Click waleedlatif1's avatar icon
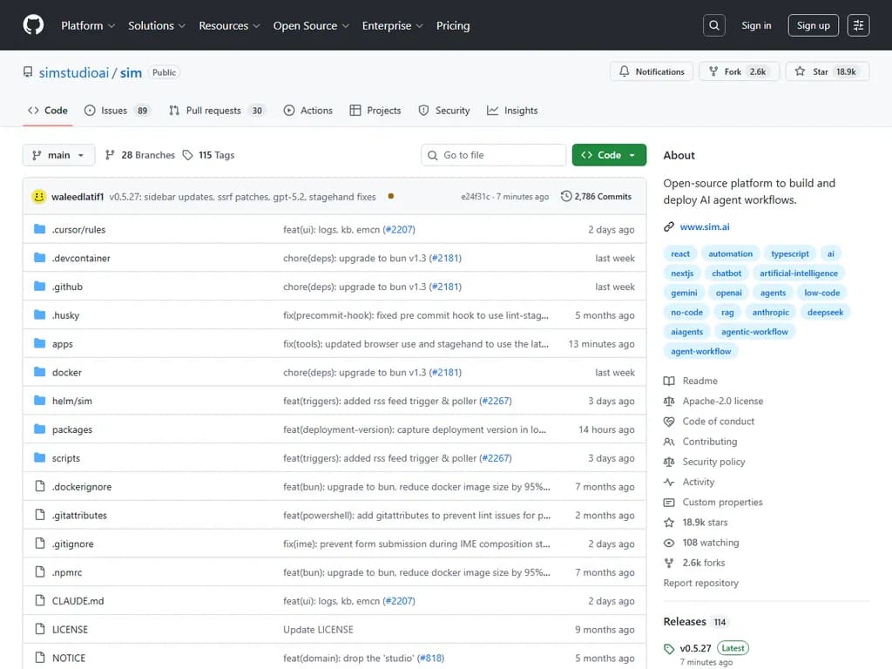 click(38, 196)
